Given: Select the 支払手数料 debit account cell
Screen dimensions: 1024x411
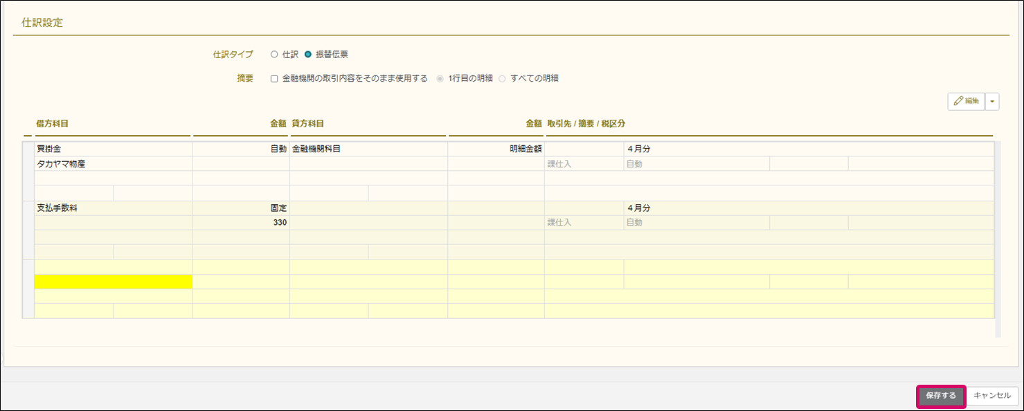Looking at the screenshot, I should (113, 208).
